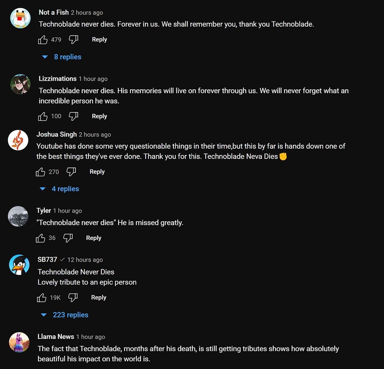Screen dimensions: 384x369
Task: Open Lizzimations profile picture
Action: [x=20, y=85]
